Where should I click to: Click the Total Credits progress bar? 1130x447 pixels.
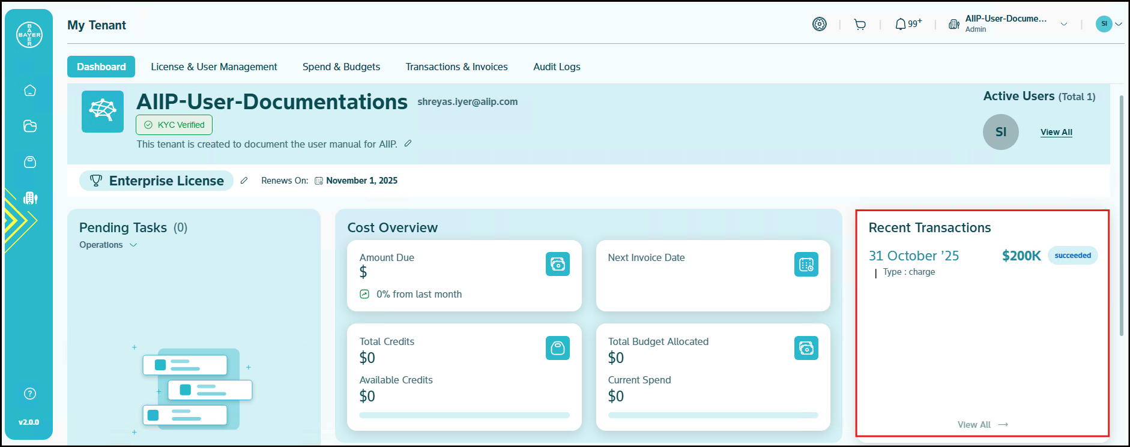[464, 415]
